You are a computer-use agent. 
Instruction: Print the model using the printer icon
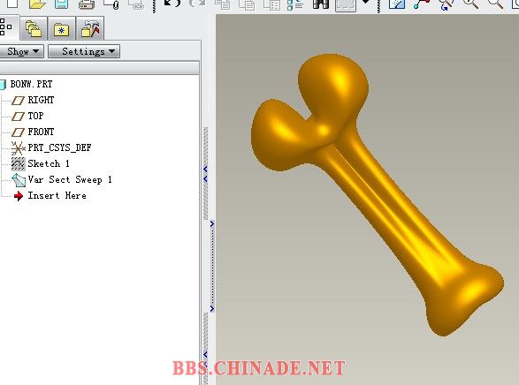click(87, 4)
